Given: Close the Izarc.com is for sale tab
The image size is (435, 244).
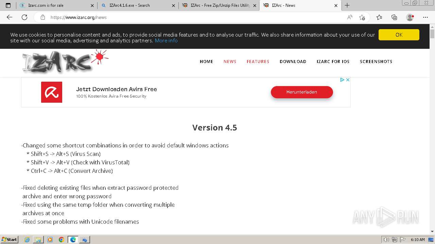Looking at the screenshot, I should (92, 5).
